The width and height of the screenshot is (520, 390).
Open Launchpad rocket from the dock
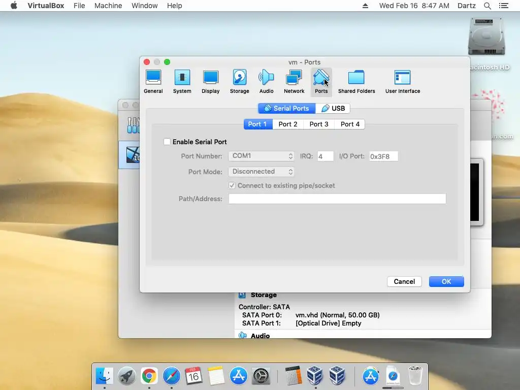click(x=126, y=376)
